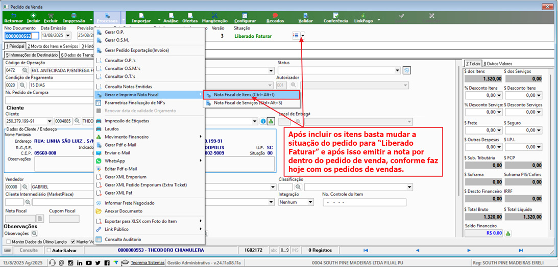Open the Movimento Financeiro submenu
Screen dimensions: 558x267
point(150,137)
